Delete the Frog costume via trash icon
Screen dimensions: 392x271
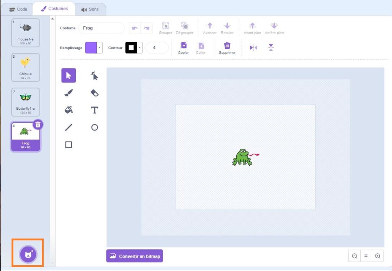click(x=38, y=125)
